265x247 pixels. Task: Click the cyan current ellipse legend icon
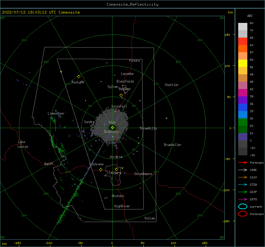tap(243, 206)
